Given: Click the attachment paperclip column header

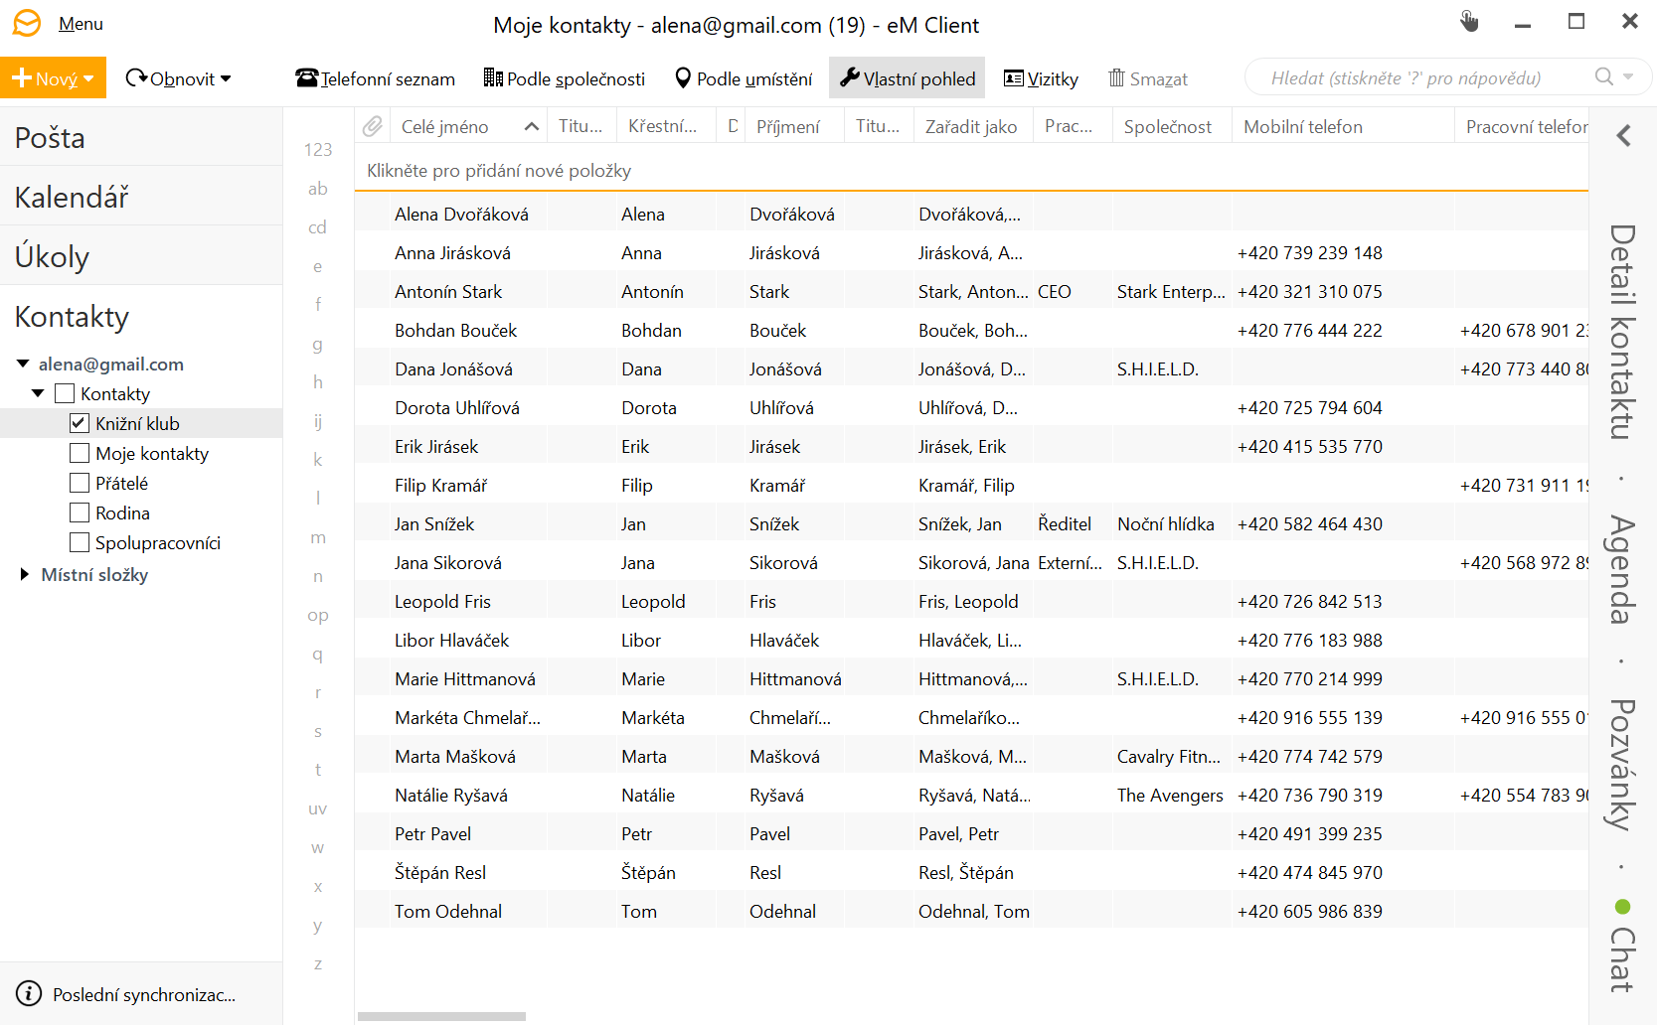Looking at the screenshot, I should pos(373,126).
